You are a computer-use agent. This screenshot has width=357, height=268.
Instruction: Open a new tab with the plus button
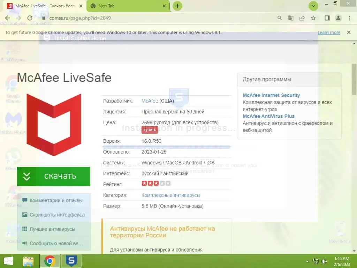(x=177, y=6)
